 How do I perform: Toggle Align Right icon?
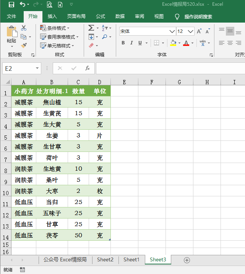(239, 43)
